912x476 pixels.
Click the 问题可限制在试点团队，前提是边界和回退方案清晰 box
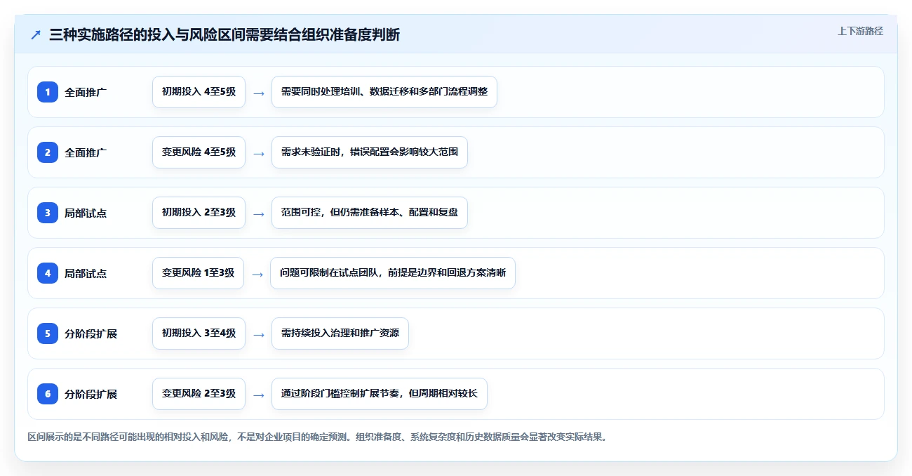[393, 273]
